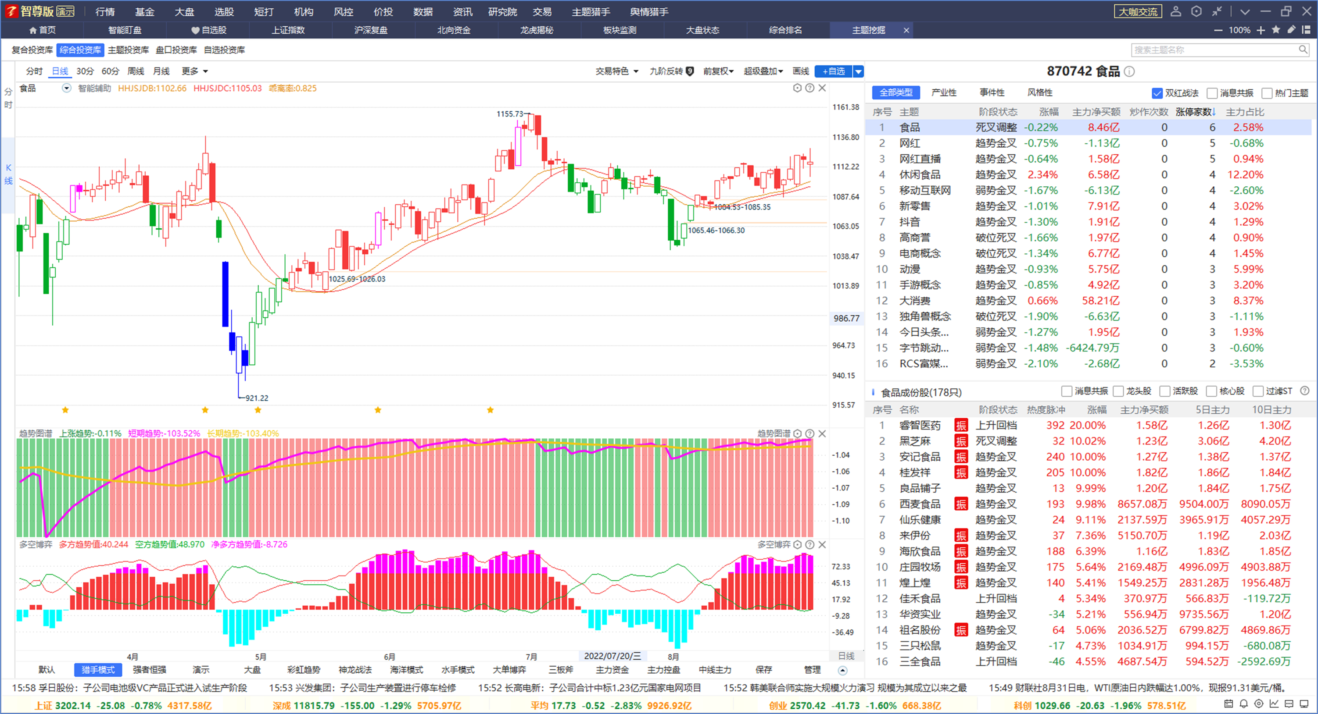Open settings icon of 趋势图谱 indicator panel
Image resolution: width=1318 pixels, height=714 pixels.
coord(797,433)
